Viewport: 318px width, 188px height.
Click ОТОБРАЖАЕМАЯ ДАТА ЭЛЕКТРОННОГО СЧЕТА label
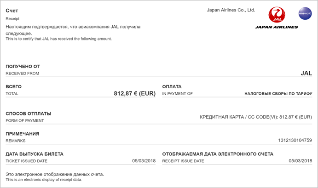point(218,154)
